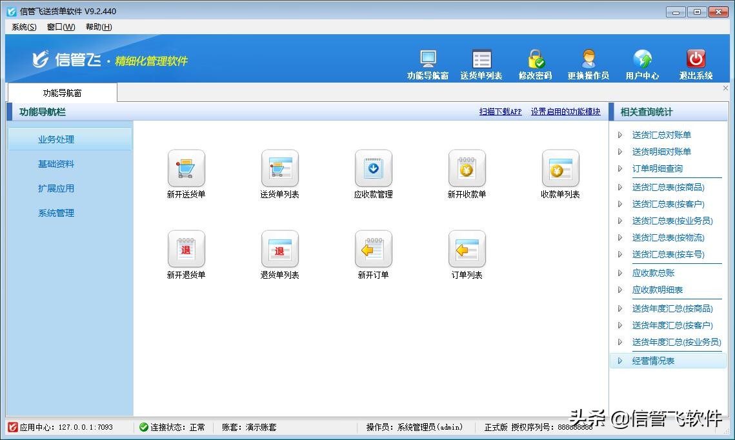Click arrow beside 送货年度汇总(按商品)
The image size is (735, 440).
(x=619, y=309)
